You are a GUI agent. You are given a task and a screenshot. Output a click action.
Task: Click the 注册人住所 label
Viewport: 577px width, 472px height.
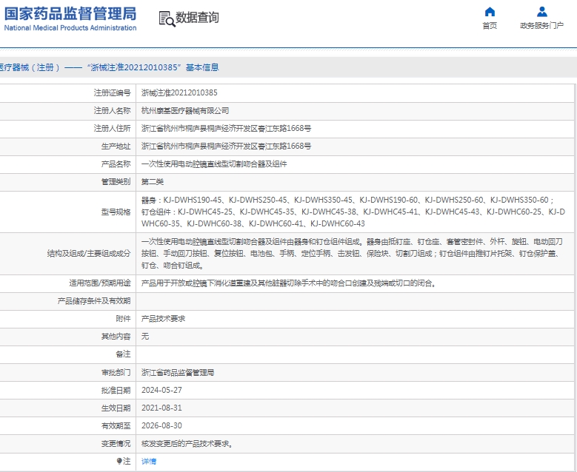click(113, 128)
